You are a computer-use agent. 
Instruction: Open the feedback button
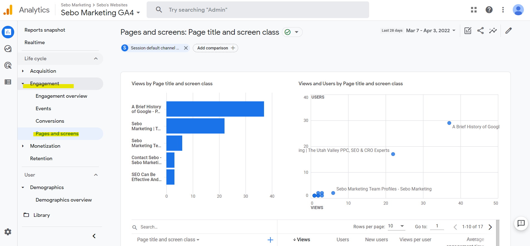(x=521, y=223)
